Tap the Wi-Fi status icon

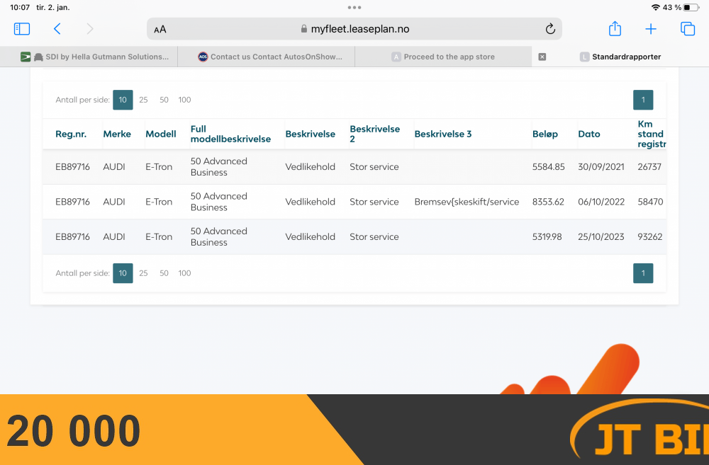[656, 7]
